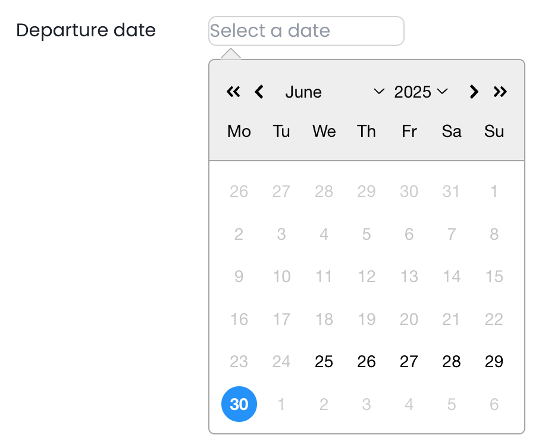Choose Friday June 27

click(409, 362)
